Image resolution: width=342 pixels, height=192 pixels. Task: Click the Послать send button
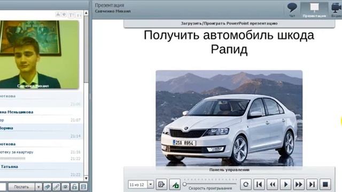coord(21,187)
